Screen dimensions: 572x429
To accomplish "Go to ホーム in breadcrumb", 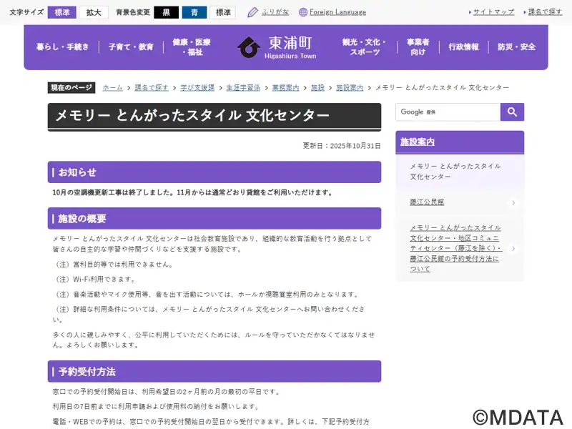I will pyautogui.click(x=112, y=87).
